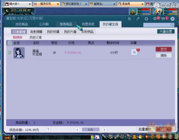Click the round record-style icon in header
179x140 pixels.
(x=147, y=19)
